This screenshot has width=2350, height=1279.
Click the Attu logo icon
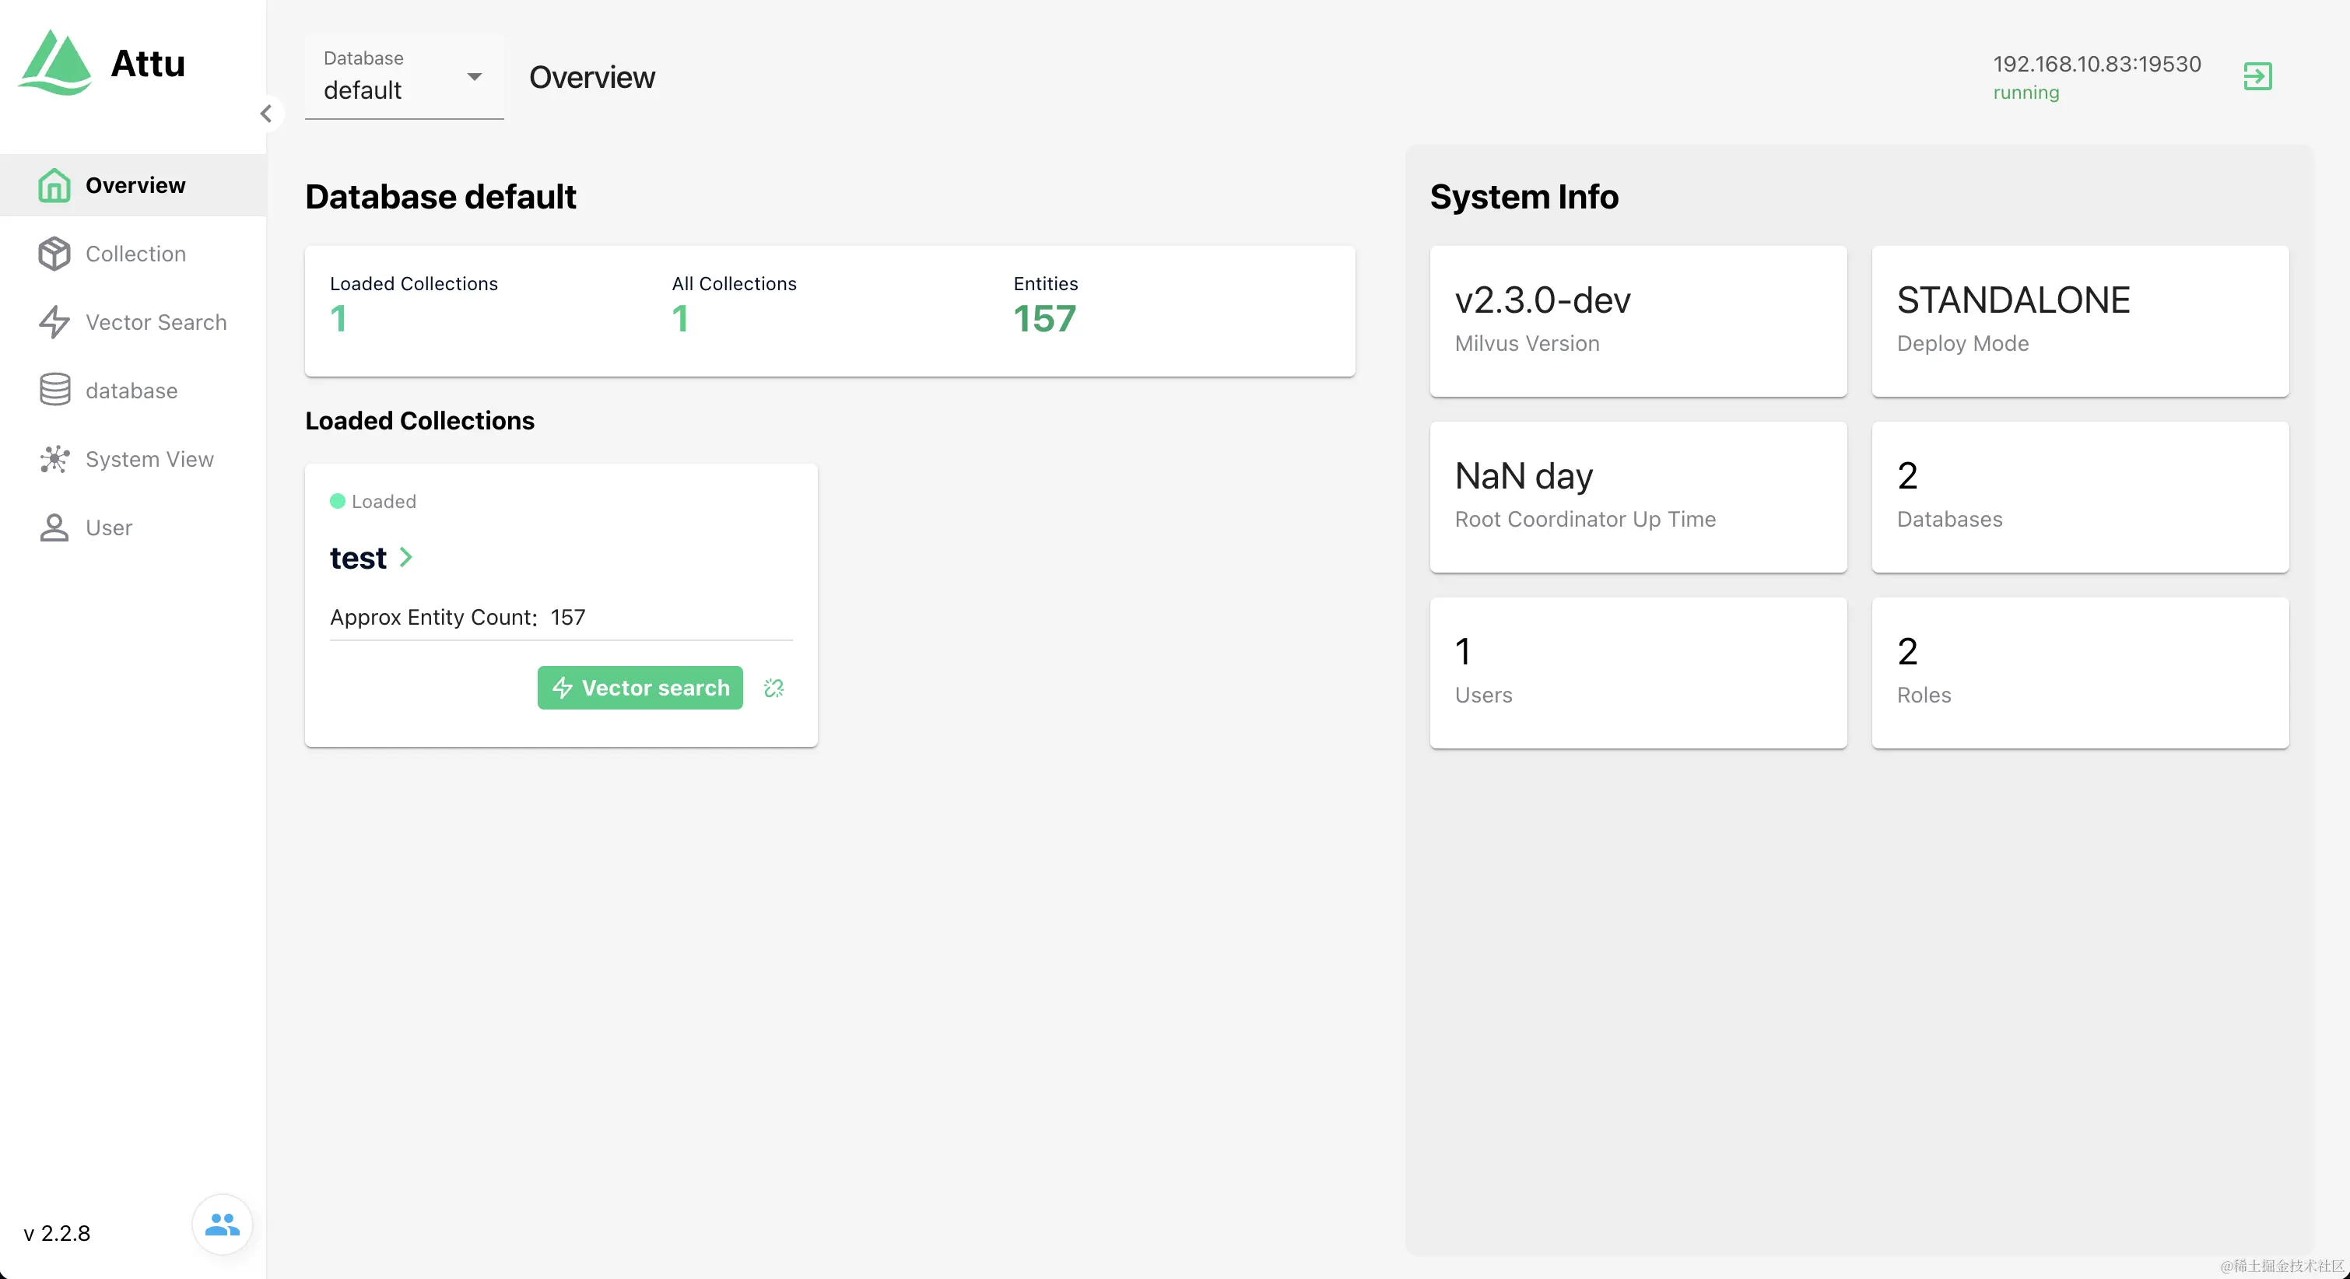pos(56,63)
